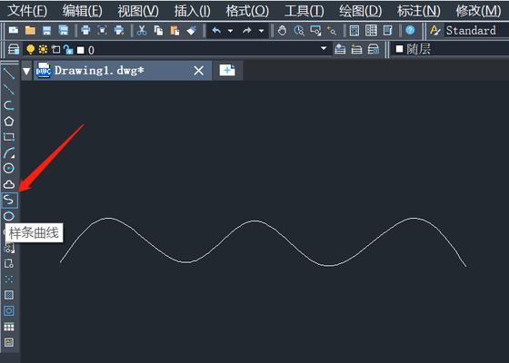Create a new drawing tab

[227, 70]
